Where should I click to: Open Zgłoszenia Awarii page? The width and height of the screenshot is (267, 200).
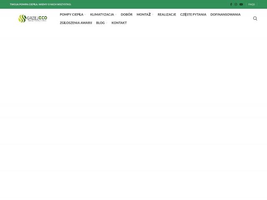coord(76,23)
